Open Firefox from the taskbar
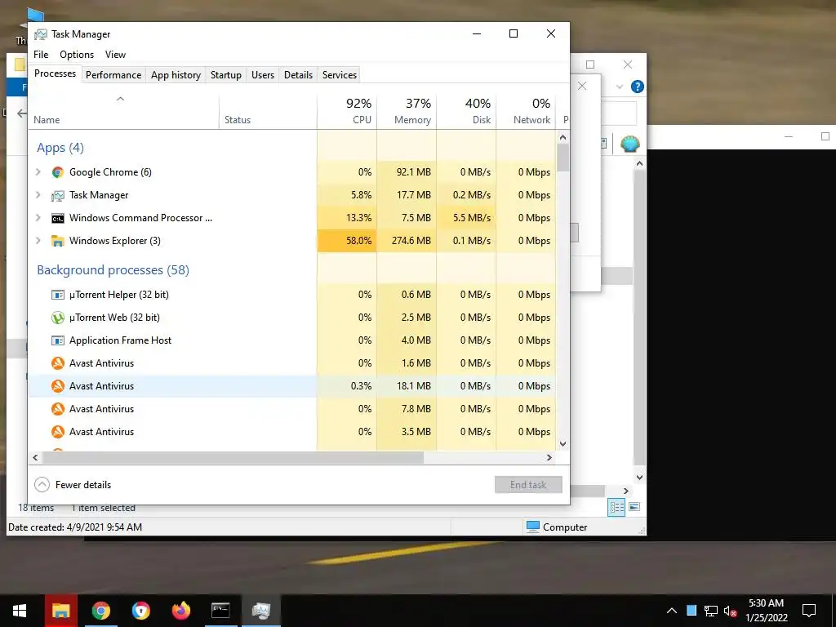This screenshot has width=836, height=627. tap(180, 611)
